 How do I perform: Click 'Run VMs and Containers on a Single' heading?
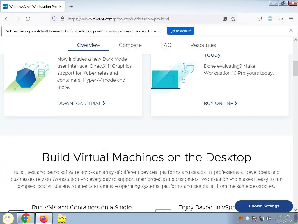[x=81, y=207]
